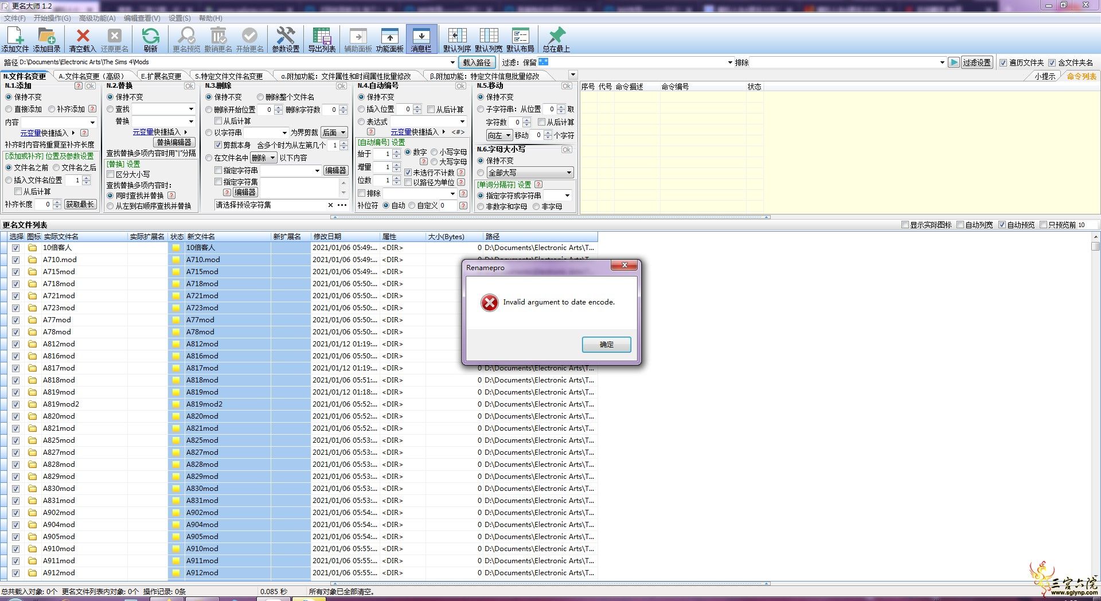Click the file list vertical scrollbar
1101x601 pixels.
point(1095,407)
